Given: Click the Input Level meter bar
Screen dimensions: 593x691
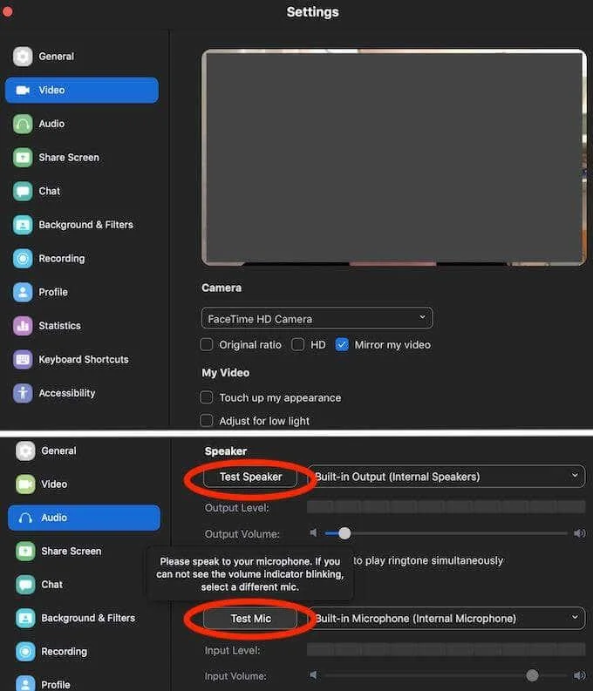Looking at the screenshot, I should 446,649.
